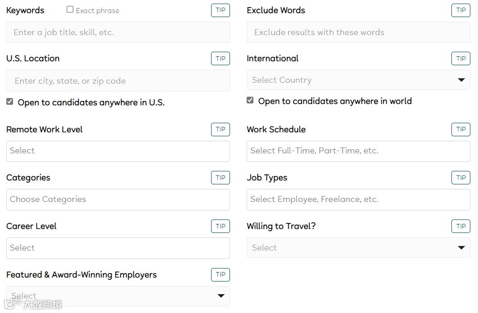This screenshot has height=313, width=478.
Task: Show the Remote Work Level TIP
Action: point(220,130)
